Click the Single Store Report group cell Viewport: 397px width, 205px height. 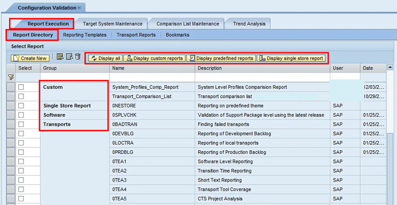tap(67, 105)
